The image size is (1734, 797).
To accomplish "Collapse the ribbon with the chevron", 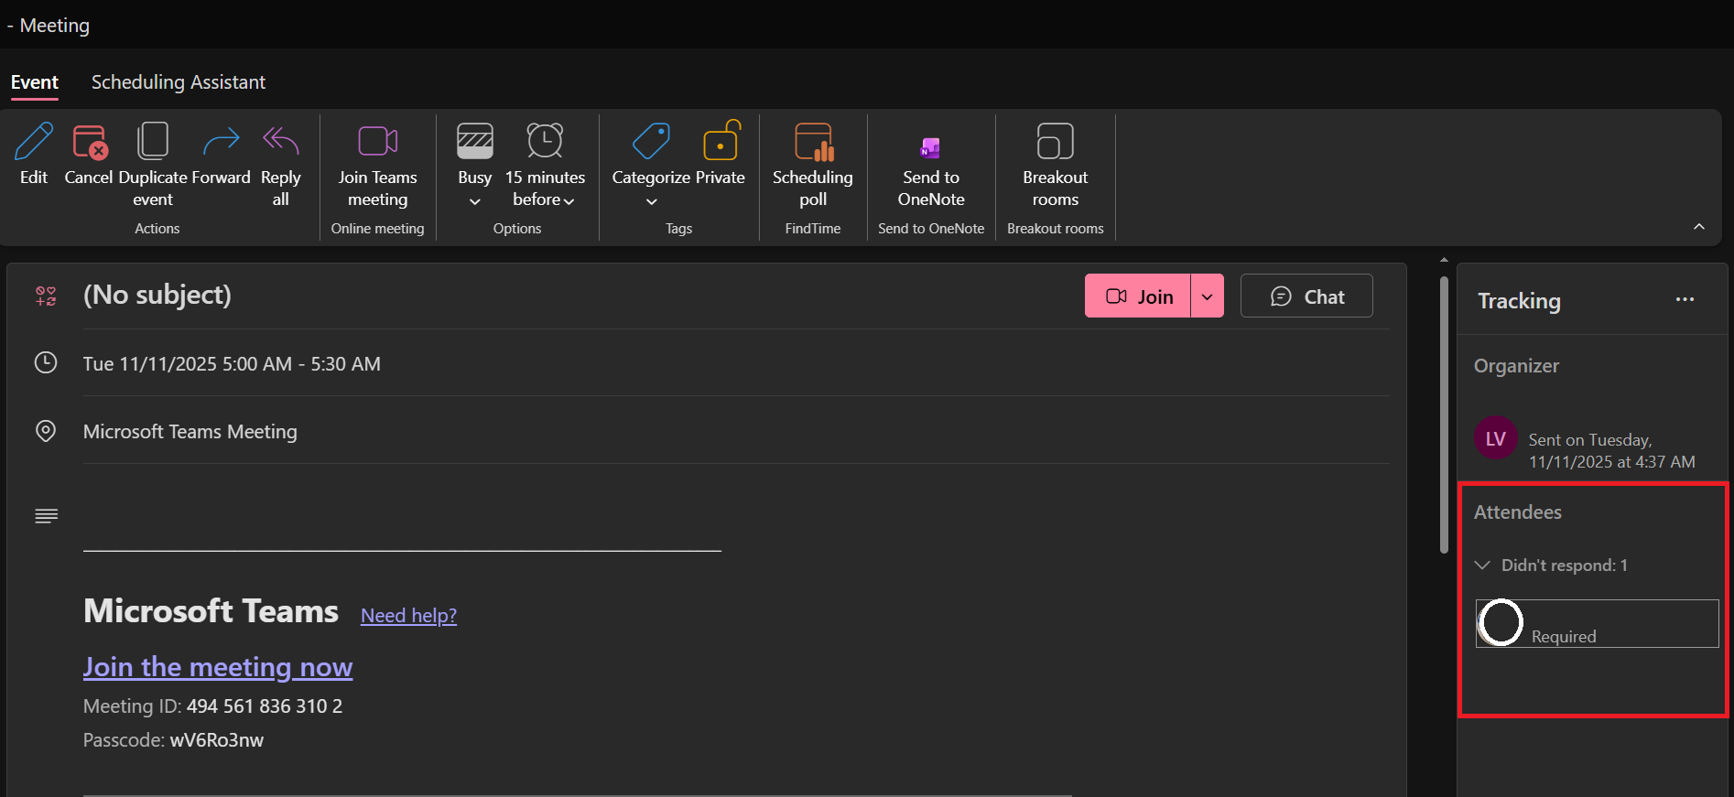I will click(x=1698, y=227).
